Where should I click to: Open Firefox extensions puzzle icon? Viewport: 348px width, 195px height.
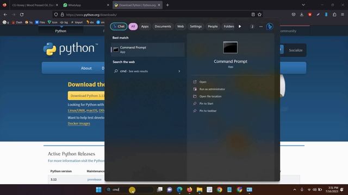(x=334, y=15)
